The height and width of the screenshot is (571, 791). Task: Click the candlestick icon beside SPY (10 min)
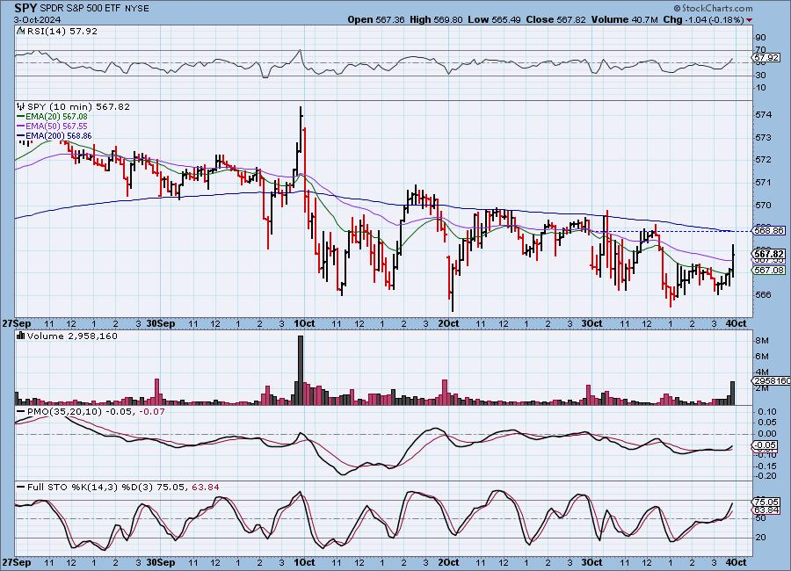tap(21, 106)
